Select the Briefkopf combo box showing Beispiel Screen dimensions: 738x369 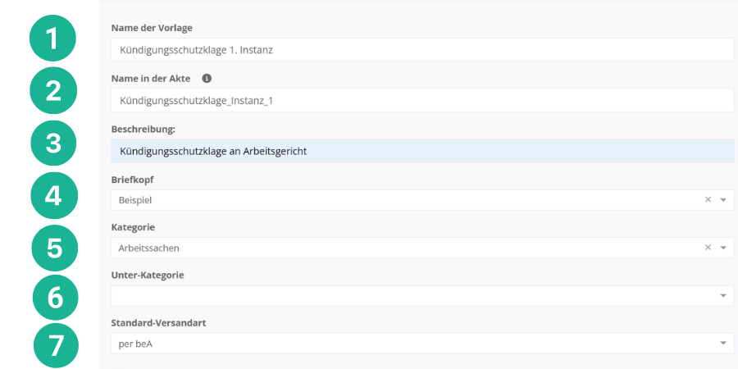tap(402, 200)
